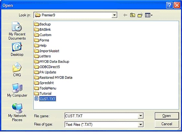Click the Open button
Screen dimensions: 182x135
pyautogui.click(x=167, y=116)
